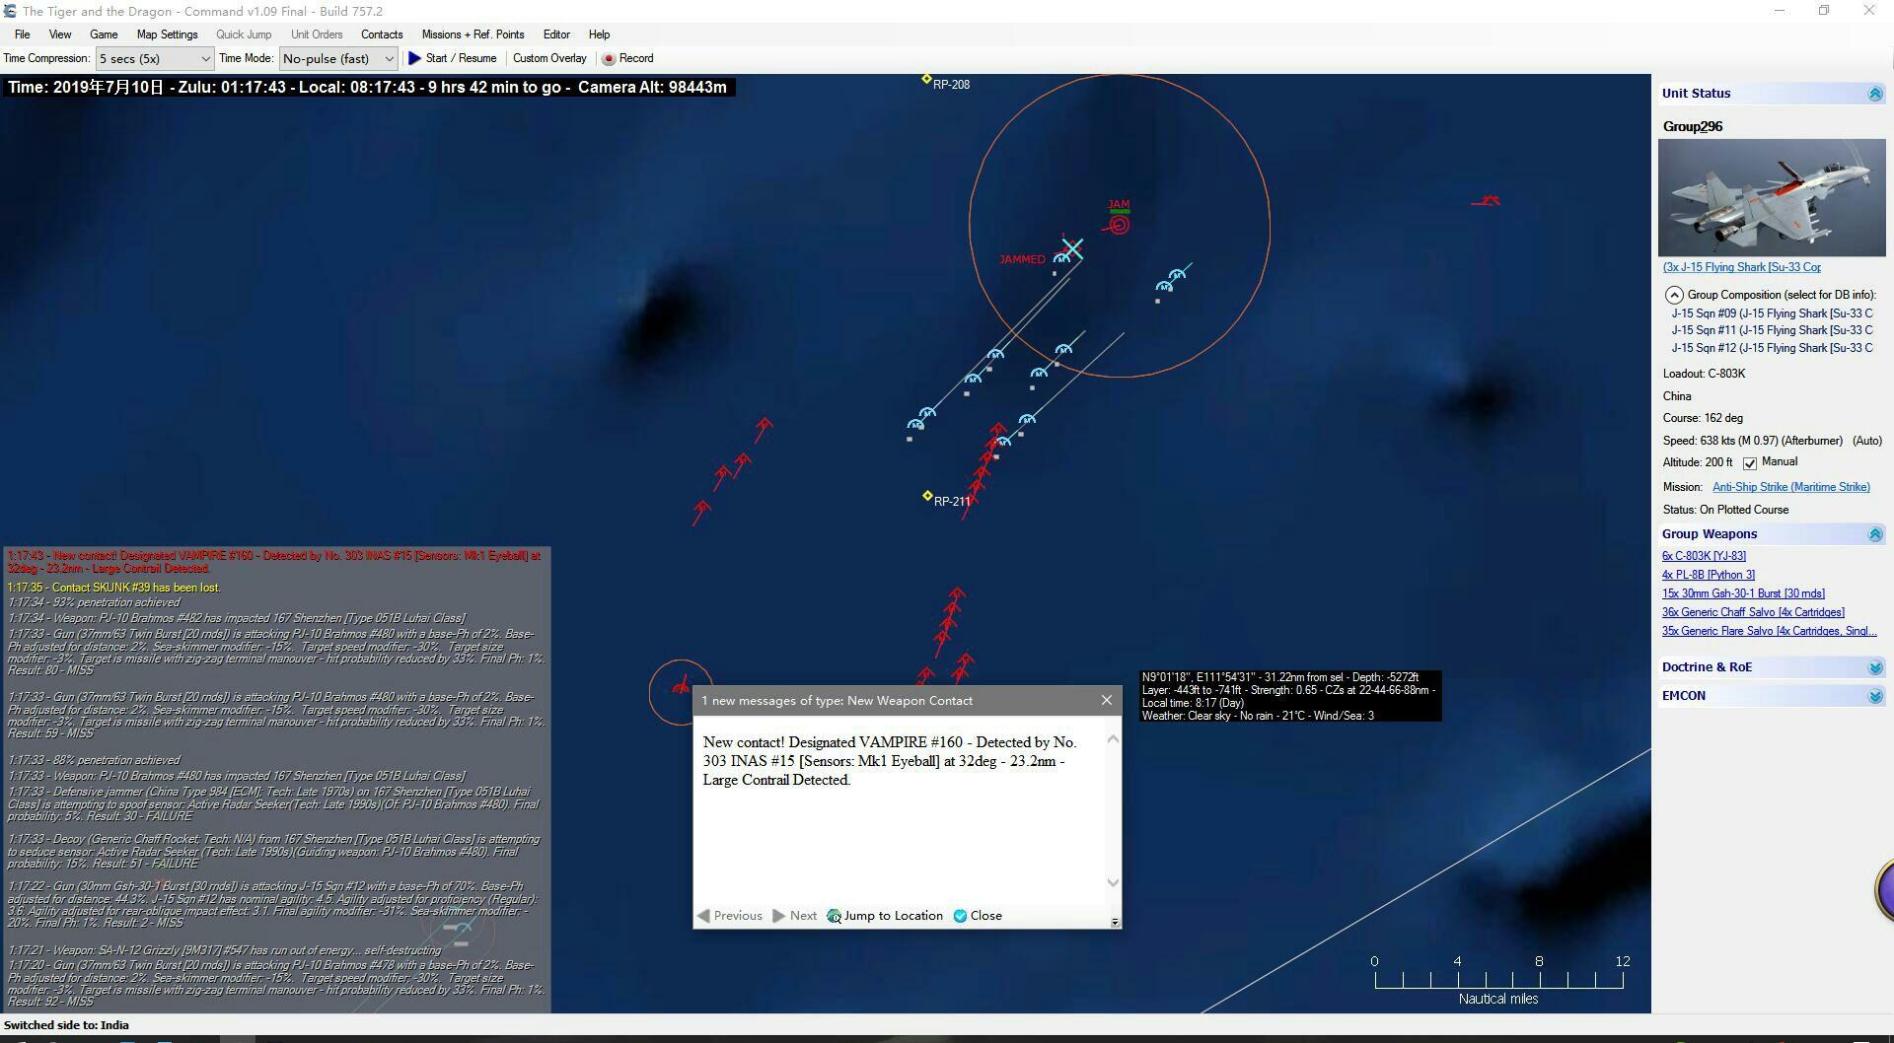Viewport: 1894px width, 1043px height.
Task: Select J-15 Sqn #09 in group composition
Action: 1772,313
